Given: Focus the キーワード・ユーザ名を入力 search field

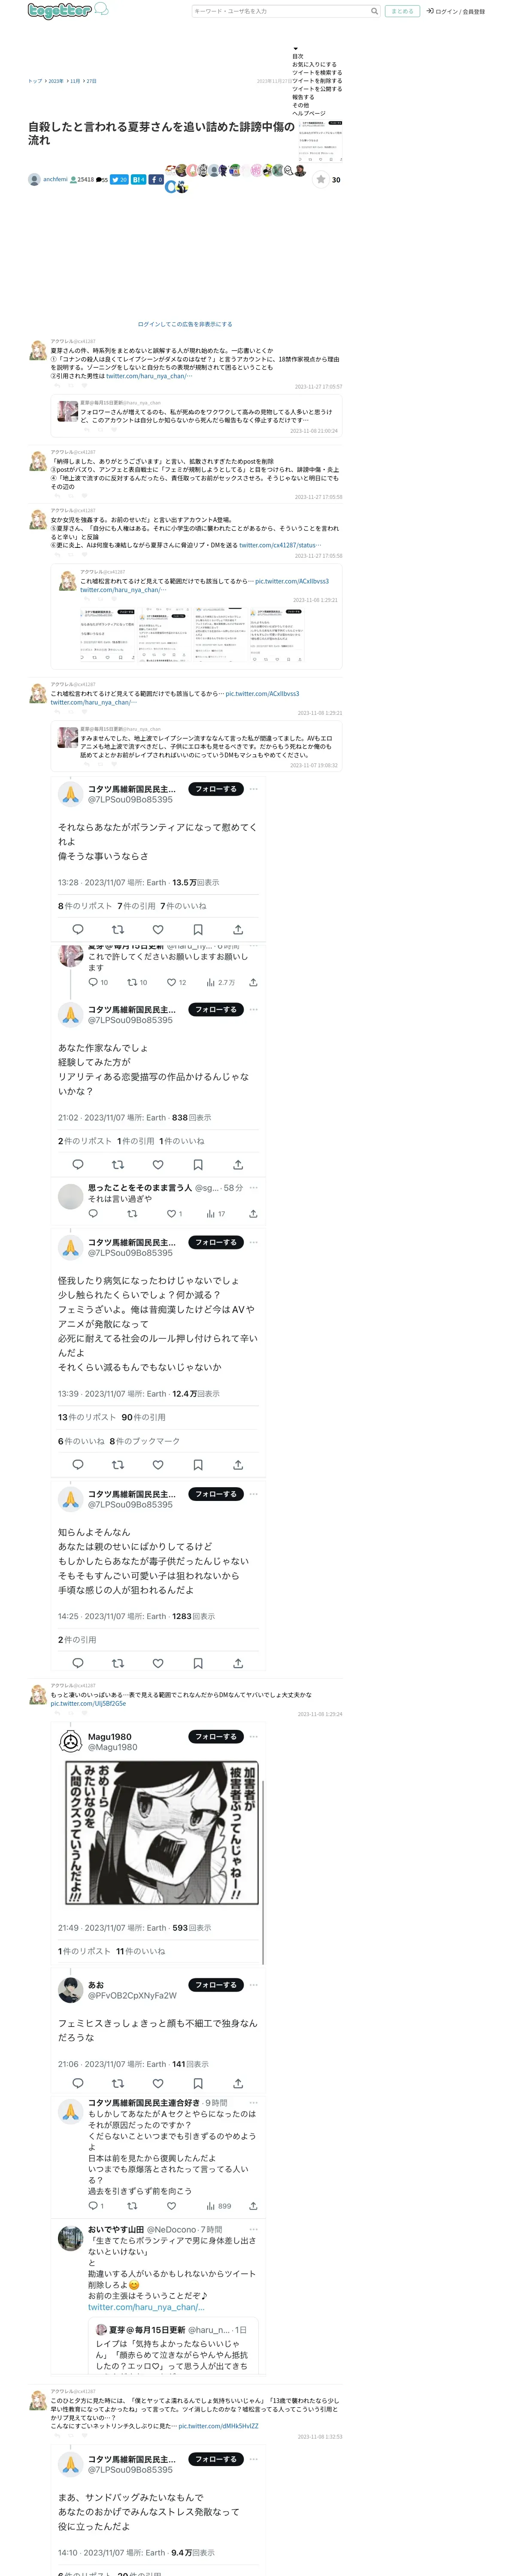Looking at the screenshot, I should tap(280, 11).
